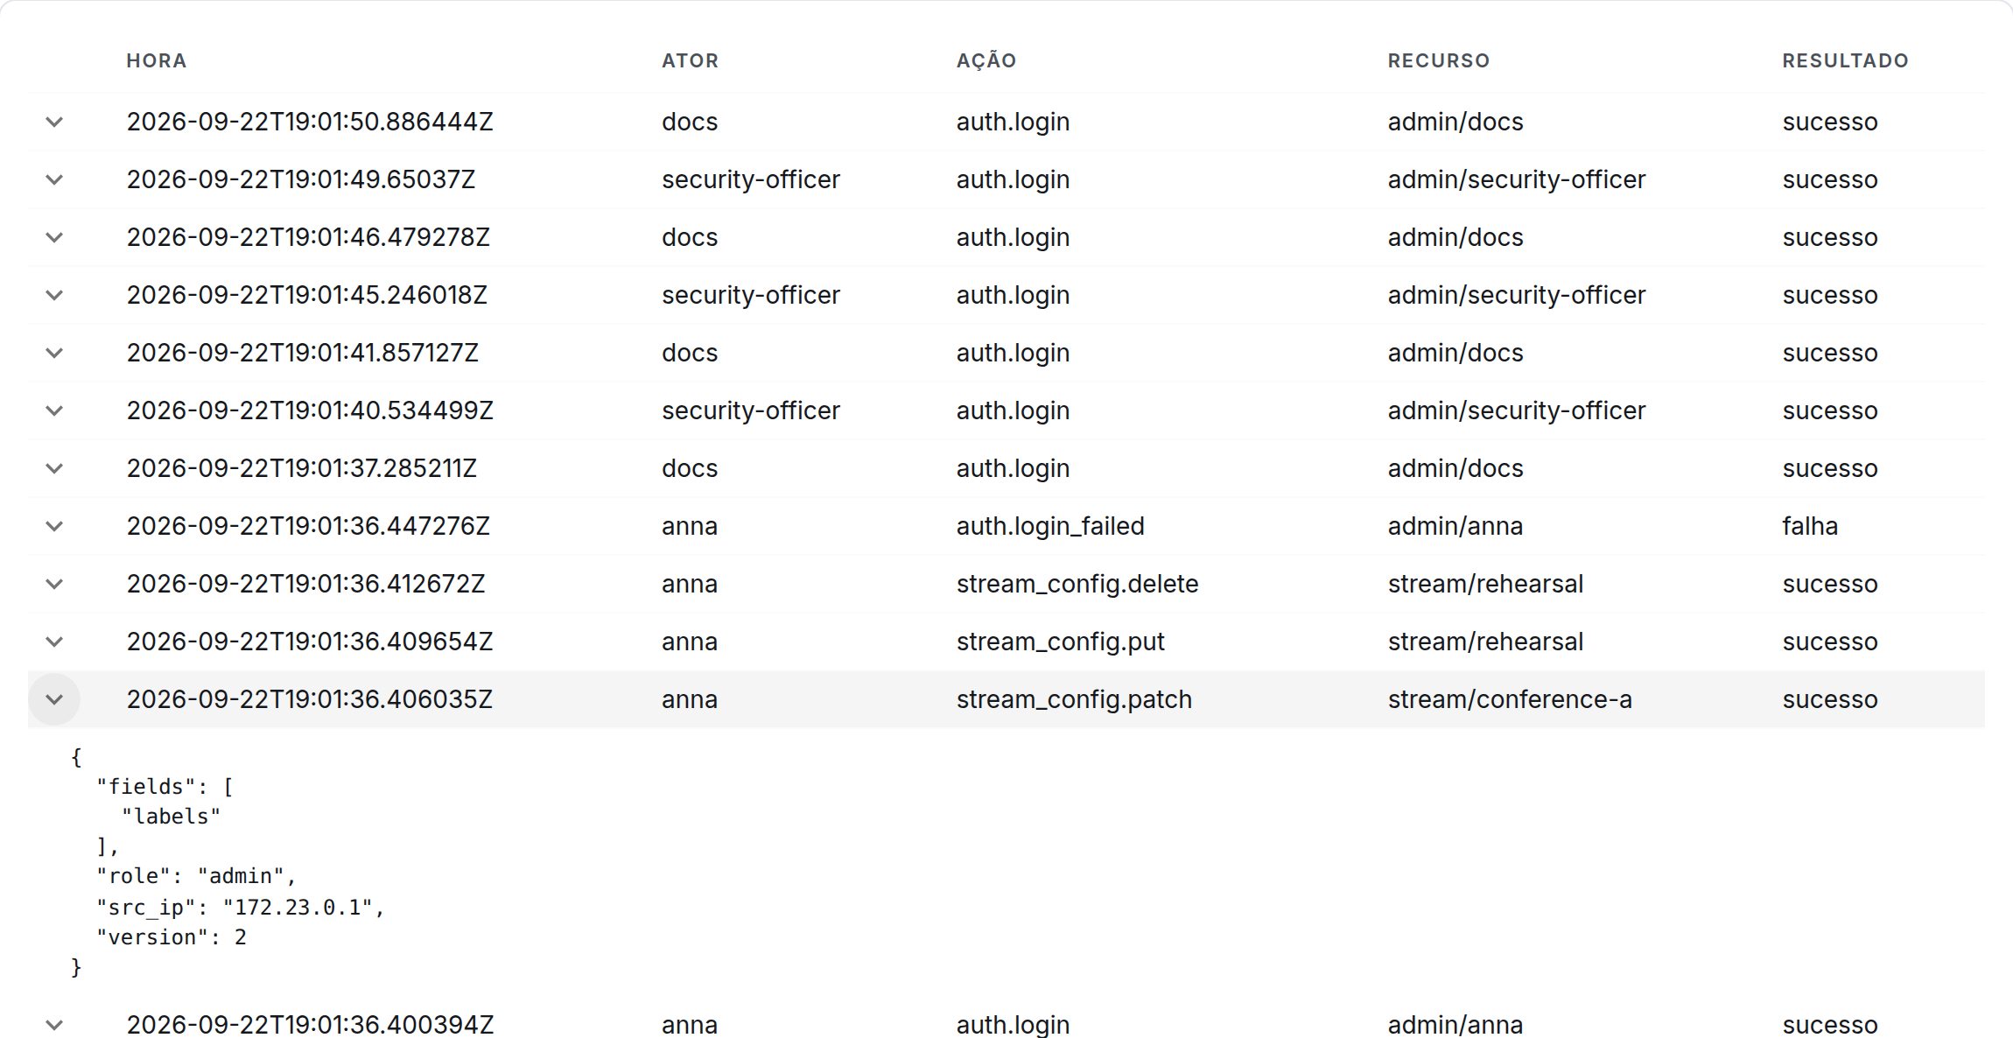The image size is (2013, 1038).
Task: Select stream/rehearsal in the stream_config.put row
Action: coord(1485,642)
